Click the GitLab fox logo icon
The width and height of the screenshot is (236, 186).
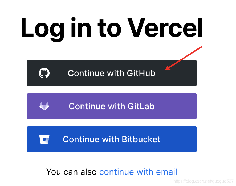tap(44, 106)
